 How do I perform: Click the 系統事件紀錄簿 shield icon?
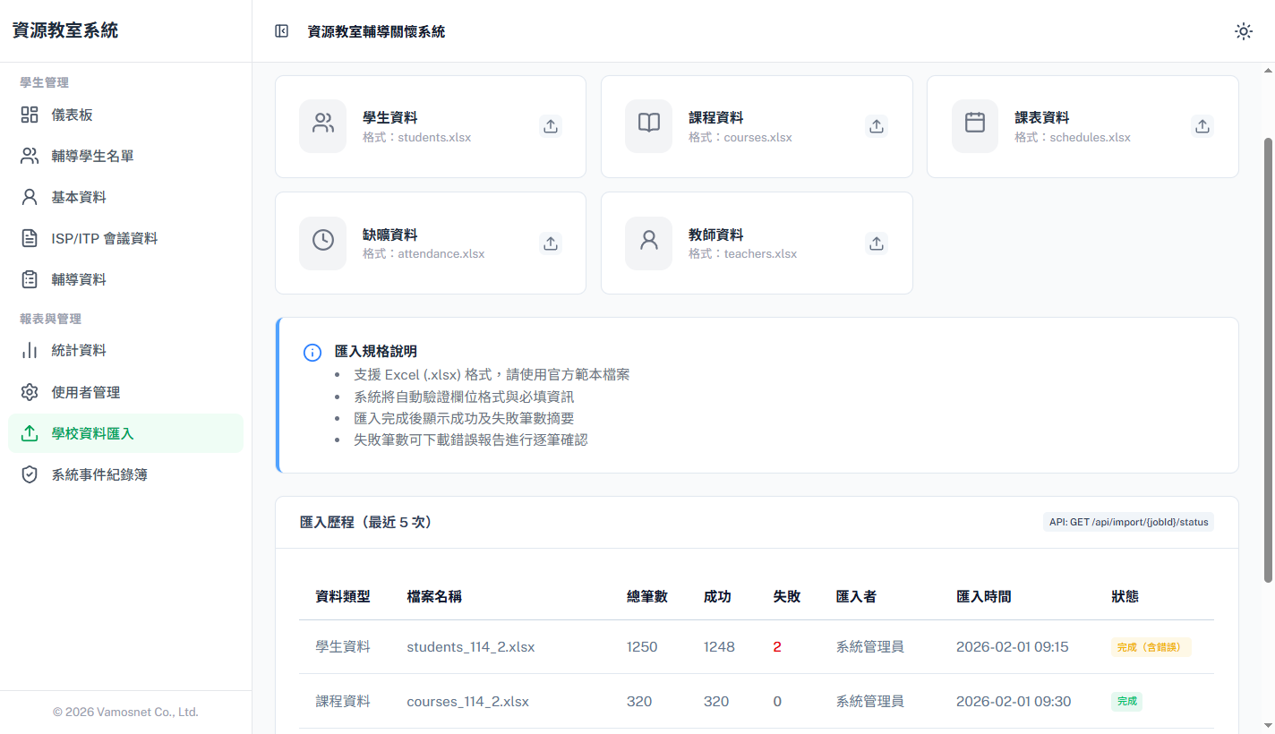click(30, 474)
